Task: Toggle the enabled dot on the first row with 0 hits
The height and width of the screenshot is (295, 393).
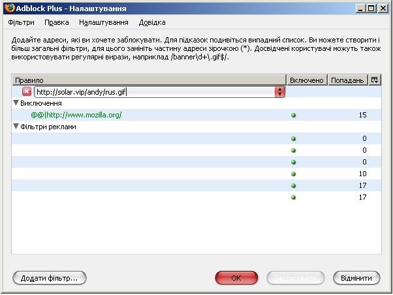Action: click(x=294, y=138)
